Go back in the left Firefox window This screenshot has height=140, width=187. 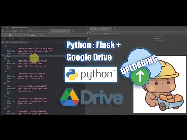pyautogui.click(x=3, y=35)
